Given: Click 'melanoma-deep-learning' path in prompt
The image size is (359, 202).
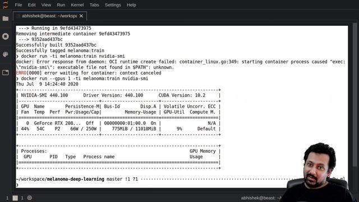Looking at the screenshot, I should tap(76, 179).
